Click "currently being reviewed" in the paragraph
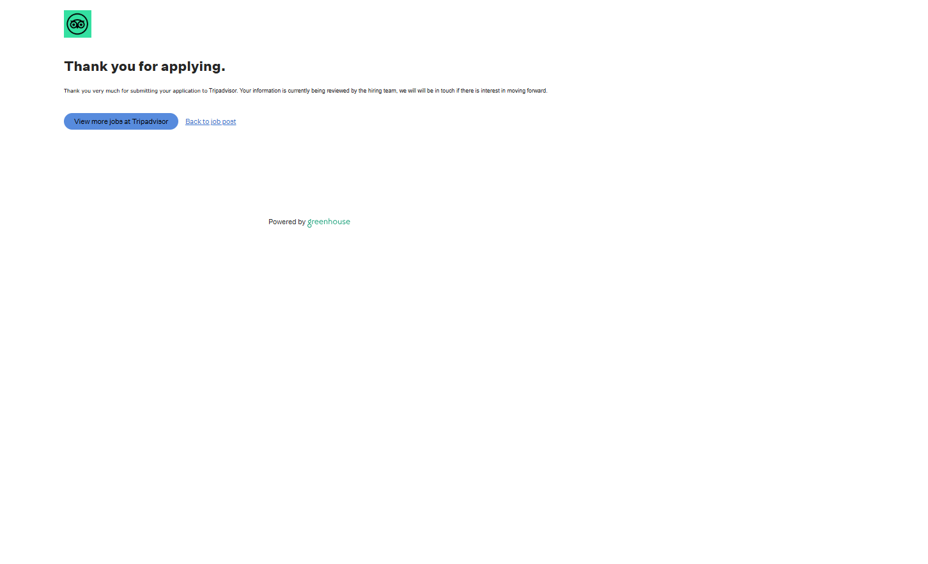This screenshot has width=928, height=564. (318, 91)
